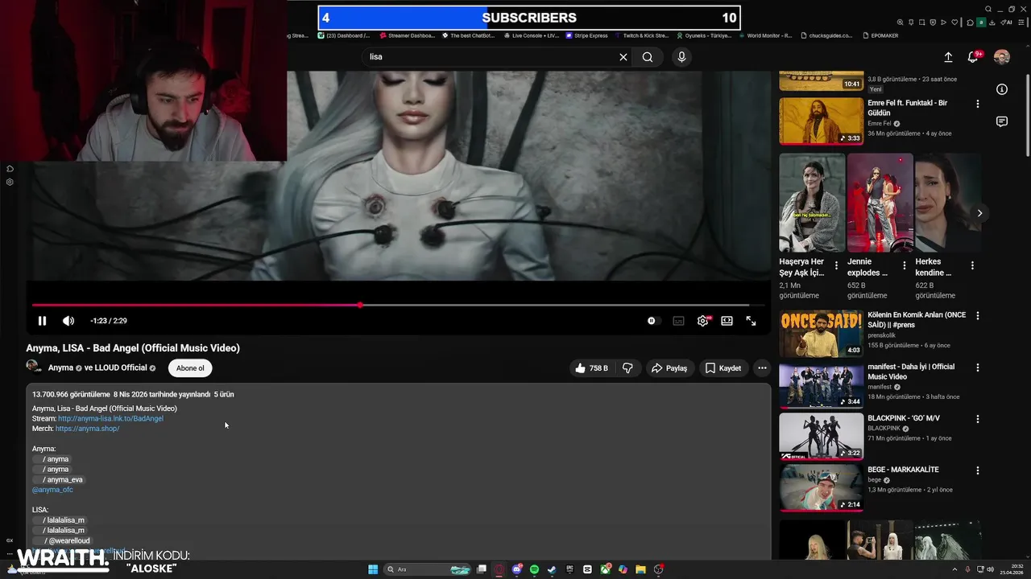Image resolution: width=1031 pixels, height=579 pixels.
Task: Open The best ChatBot bookmark
Action: coord(468,35)
